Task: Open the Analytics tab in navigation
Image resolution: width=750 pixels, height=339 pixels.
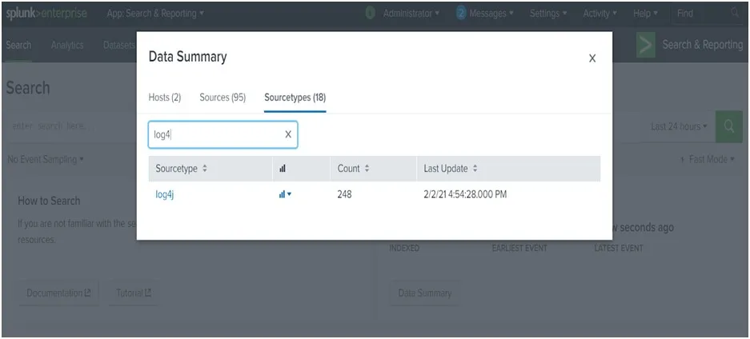Action: tap(67, 46)
